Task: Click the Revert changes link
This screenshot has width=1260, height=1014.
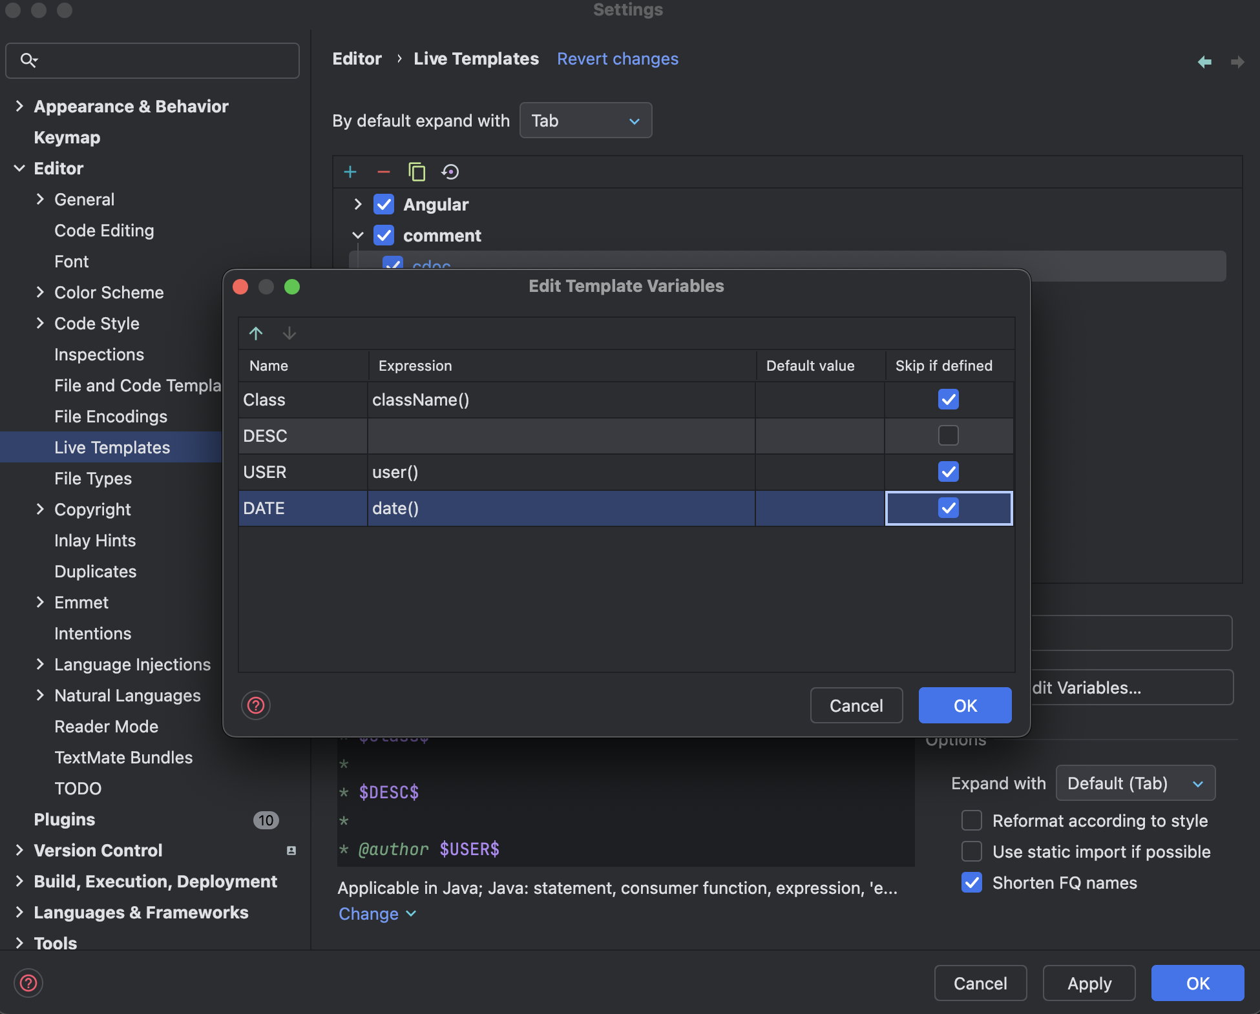Action: pos(618,59)
